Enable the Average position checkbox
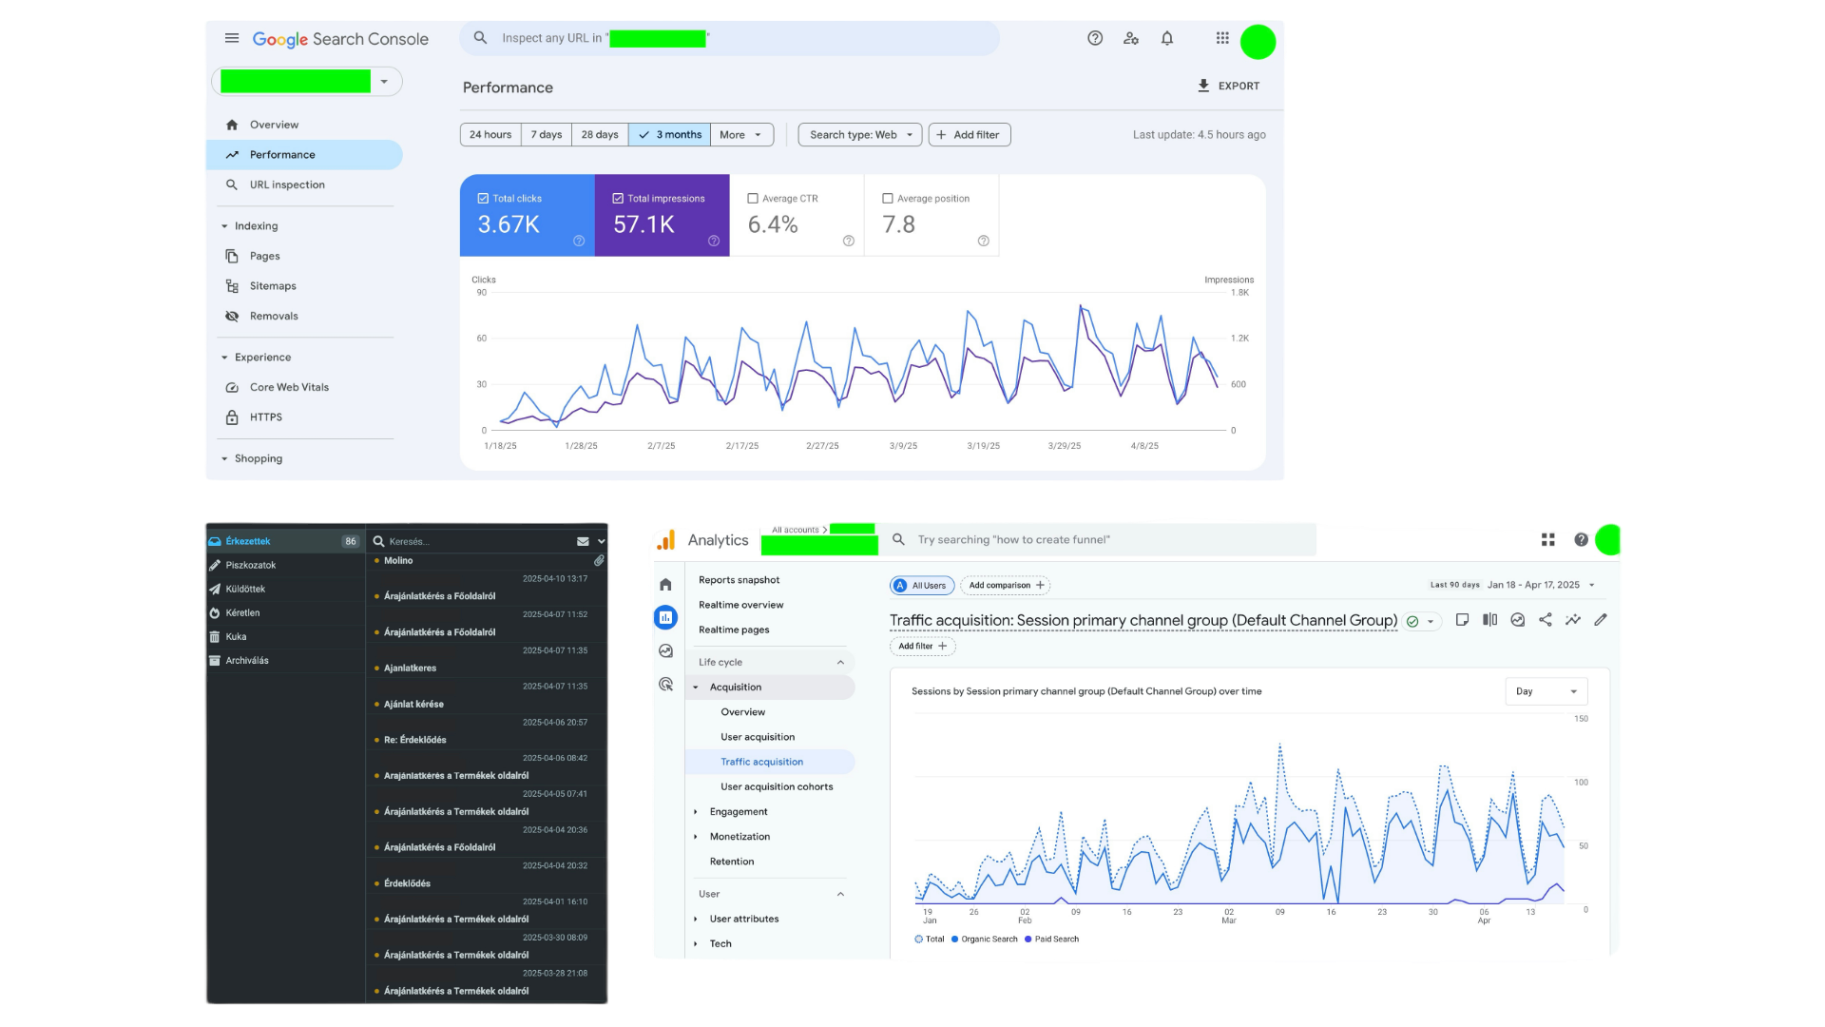The image size is (1825, 1027). 888,199
